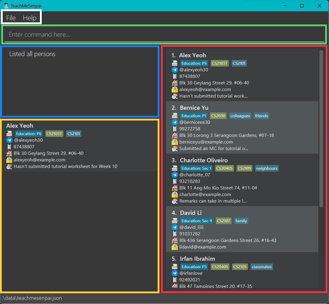Maximize the TeachMeSenpai window

(x=302, y=6)
